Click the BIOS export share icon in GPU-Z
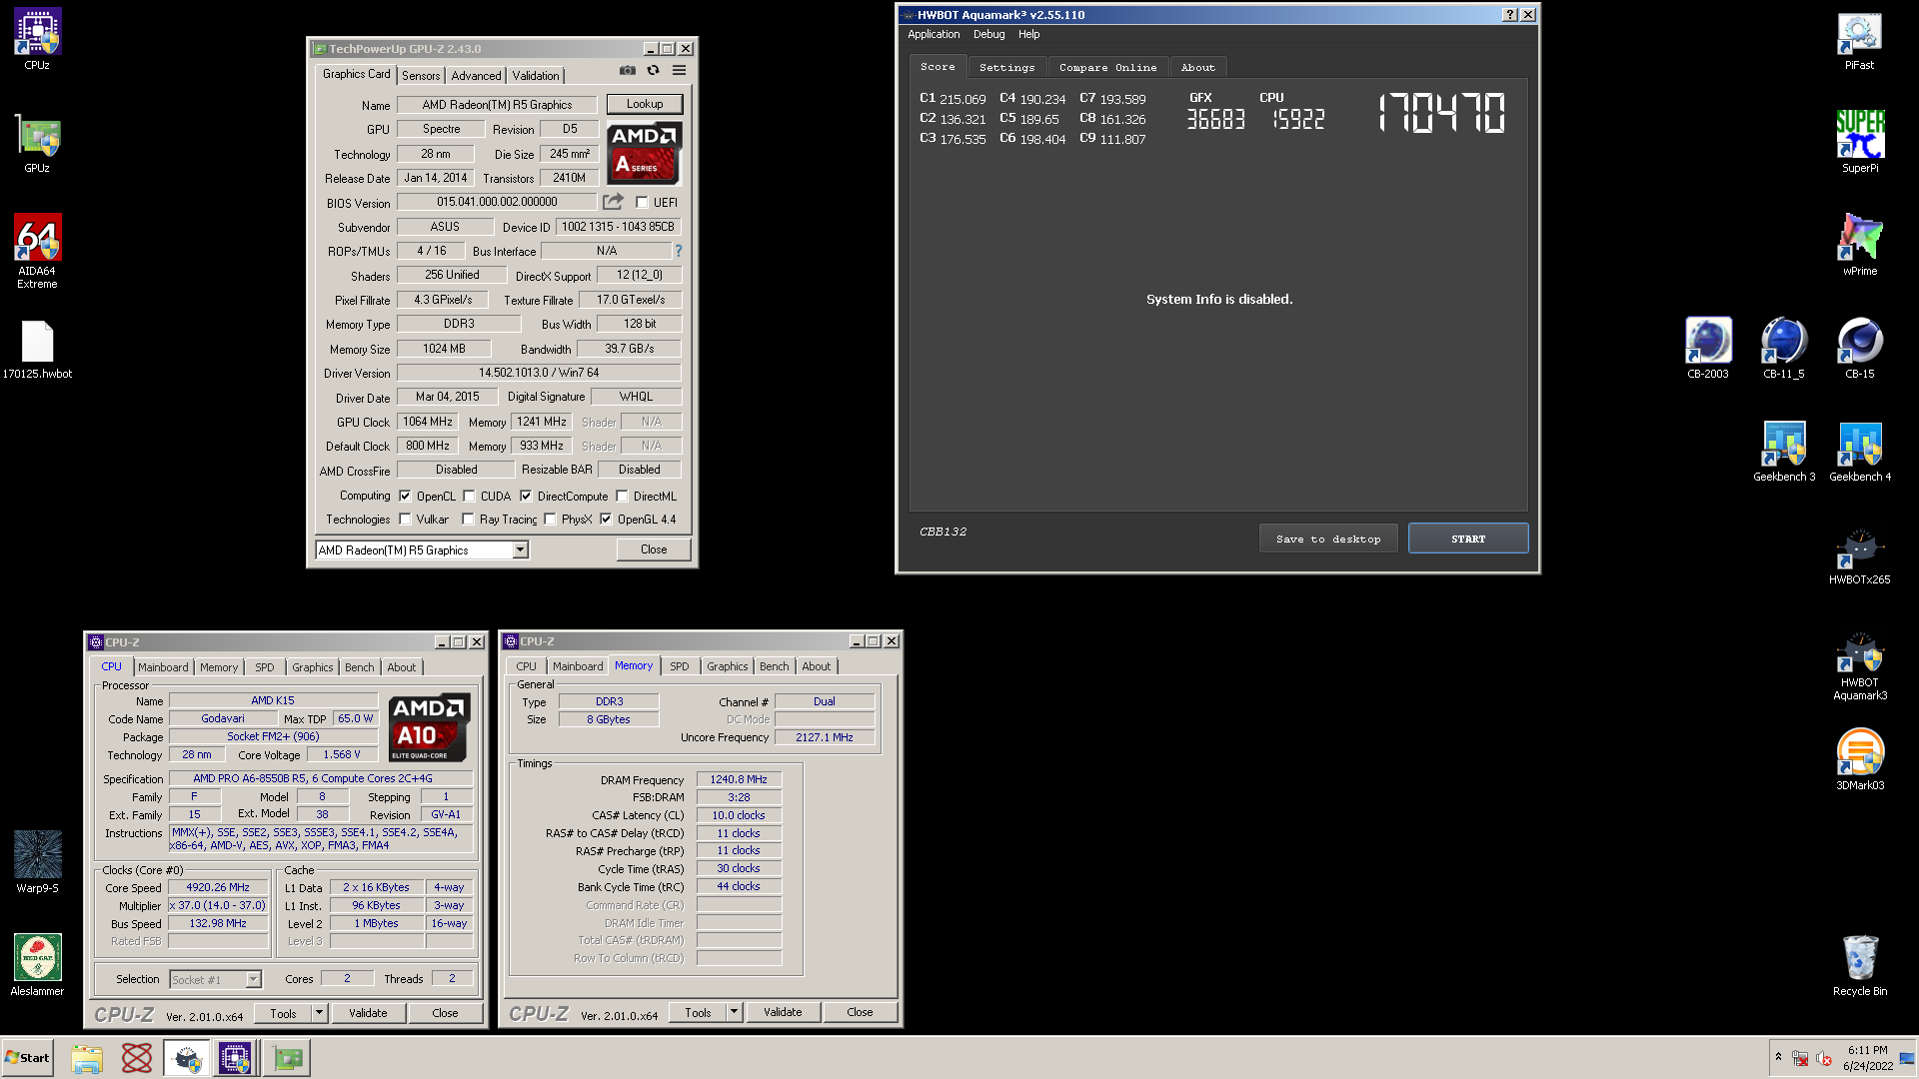 click(x=613, y=202)
